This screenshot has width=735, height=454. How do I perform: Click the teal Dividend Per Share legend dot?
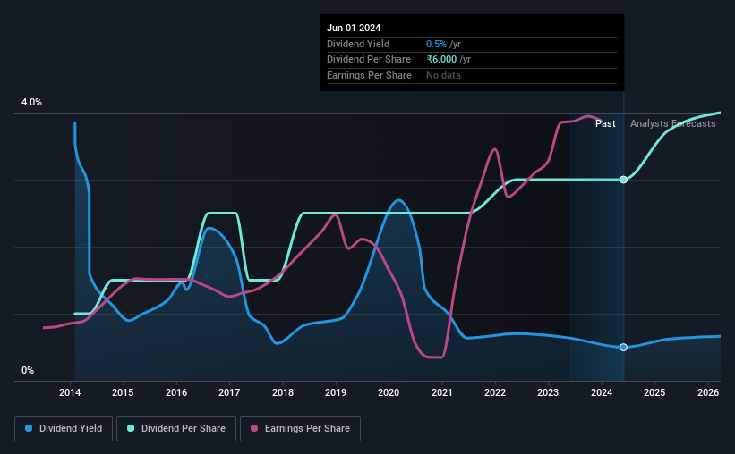coord(131,428)
